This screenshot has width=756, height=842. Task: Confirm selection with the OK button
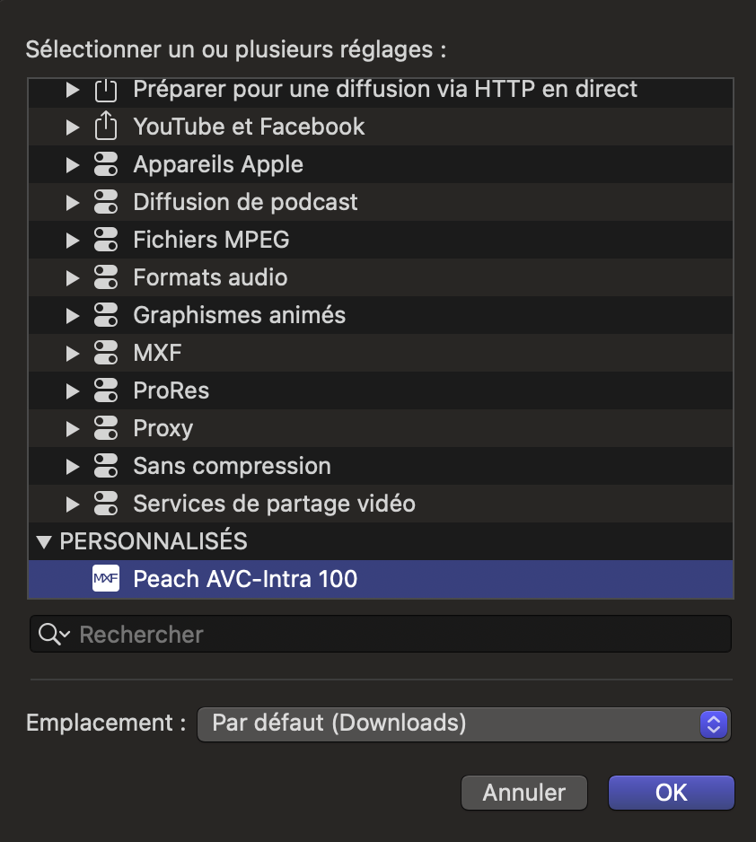[672, 793]
